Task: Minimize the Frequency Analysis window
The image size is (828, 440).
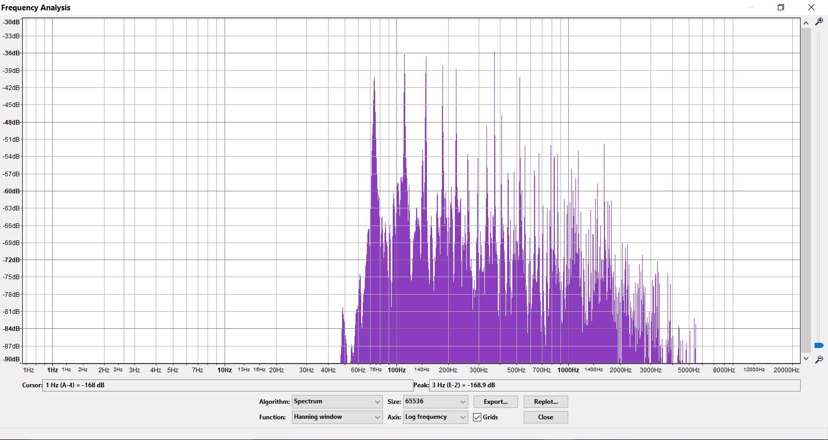Action: [751, 7]
